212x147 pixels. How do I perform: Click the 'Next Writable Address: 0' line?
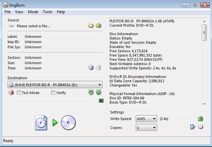tap(130, 64)
